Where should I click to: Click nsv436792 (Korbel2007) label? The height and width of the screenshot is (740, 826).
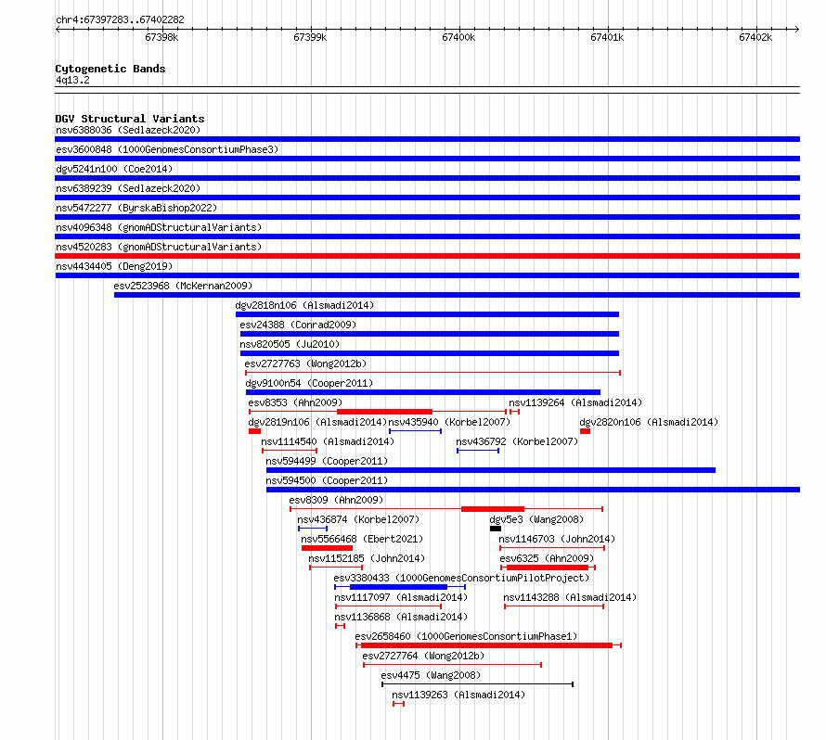click(517, 441)
